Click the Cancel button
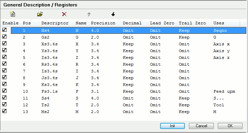The width and height of the screenshot is (248, 133). 201,126
